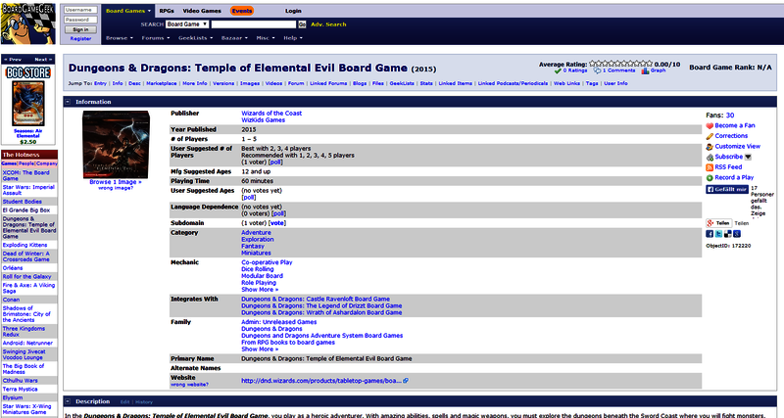Screen dimensions: 784x418
Task: Click the green Record a Play icon
Action: click(x=710, y=178)
